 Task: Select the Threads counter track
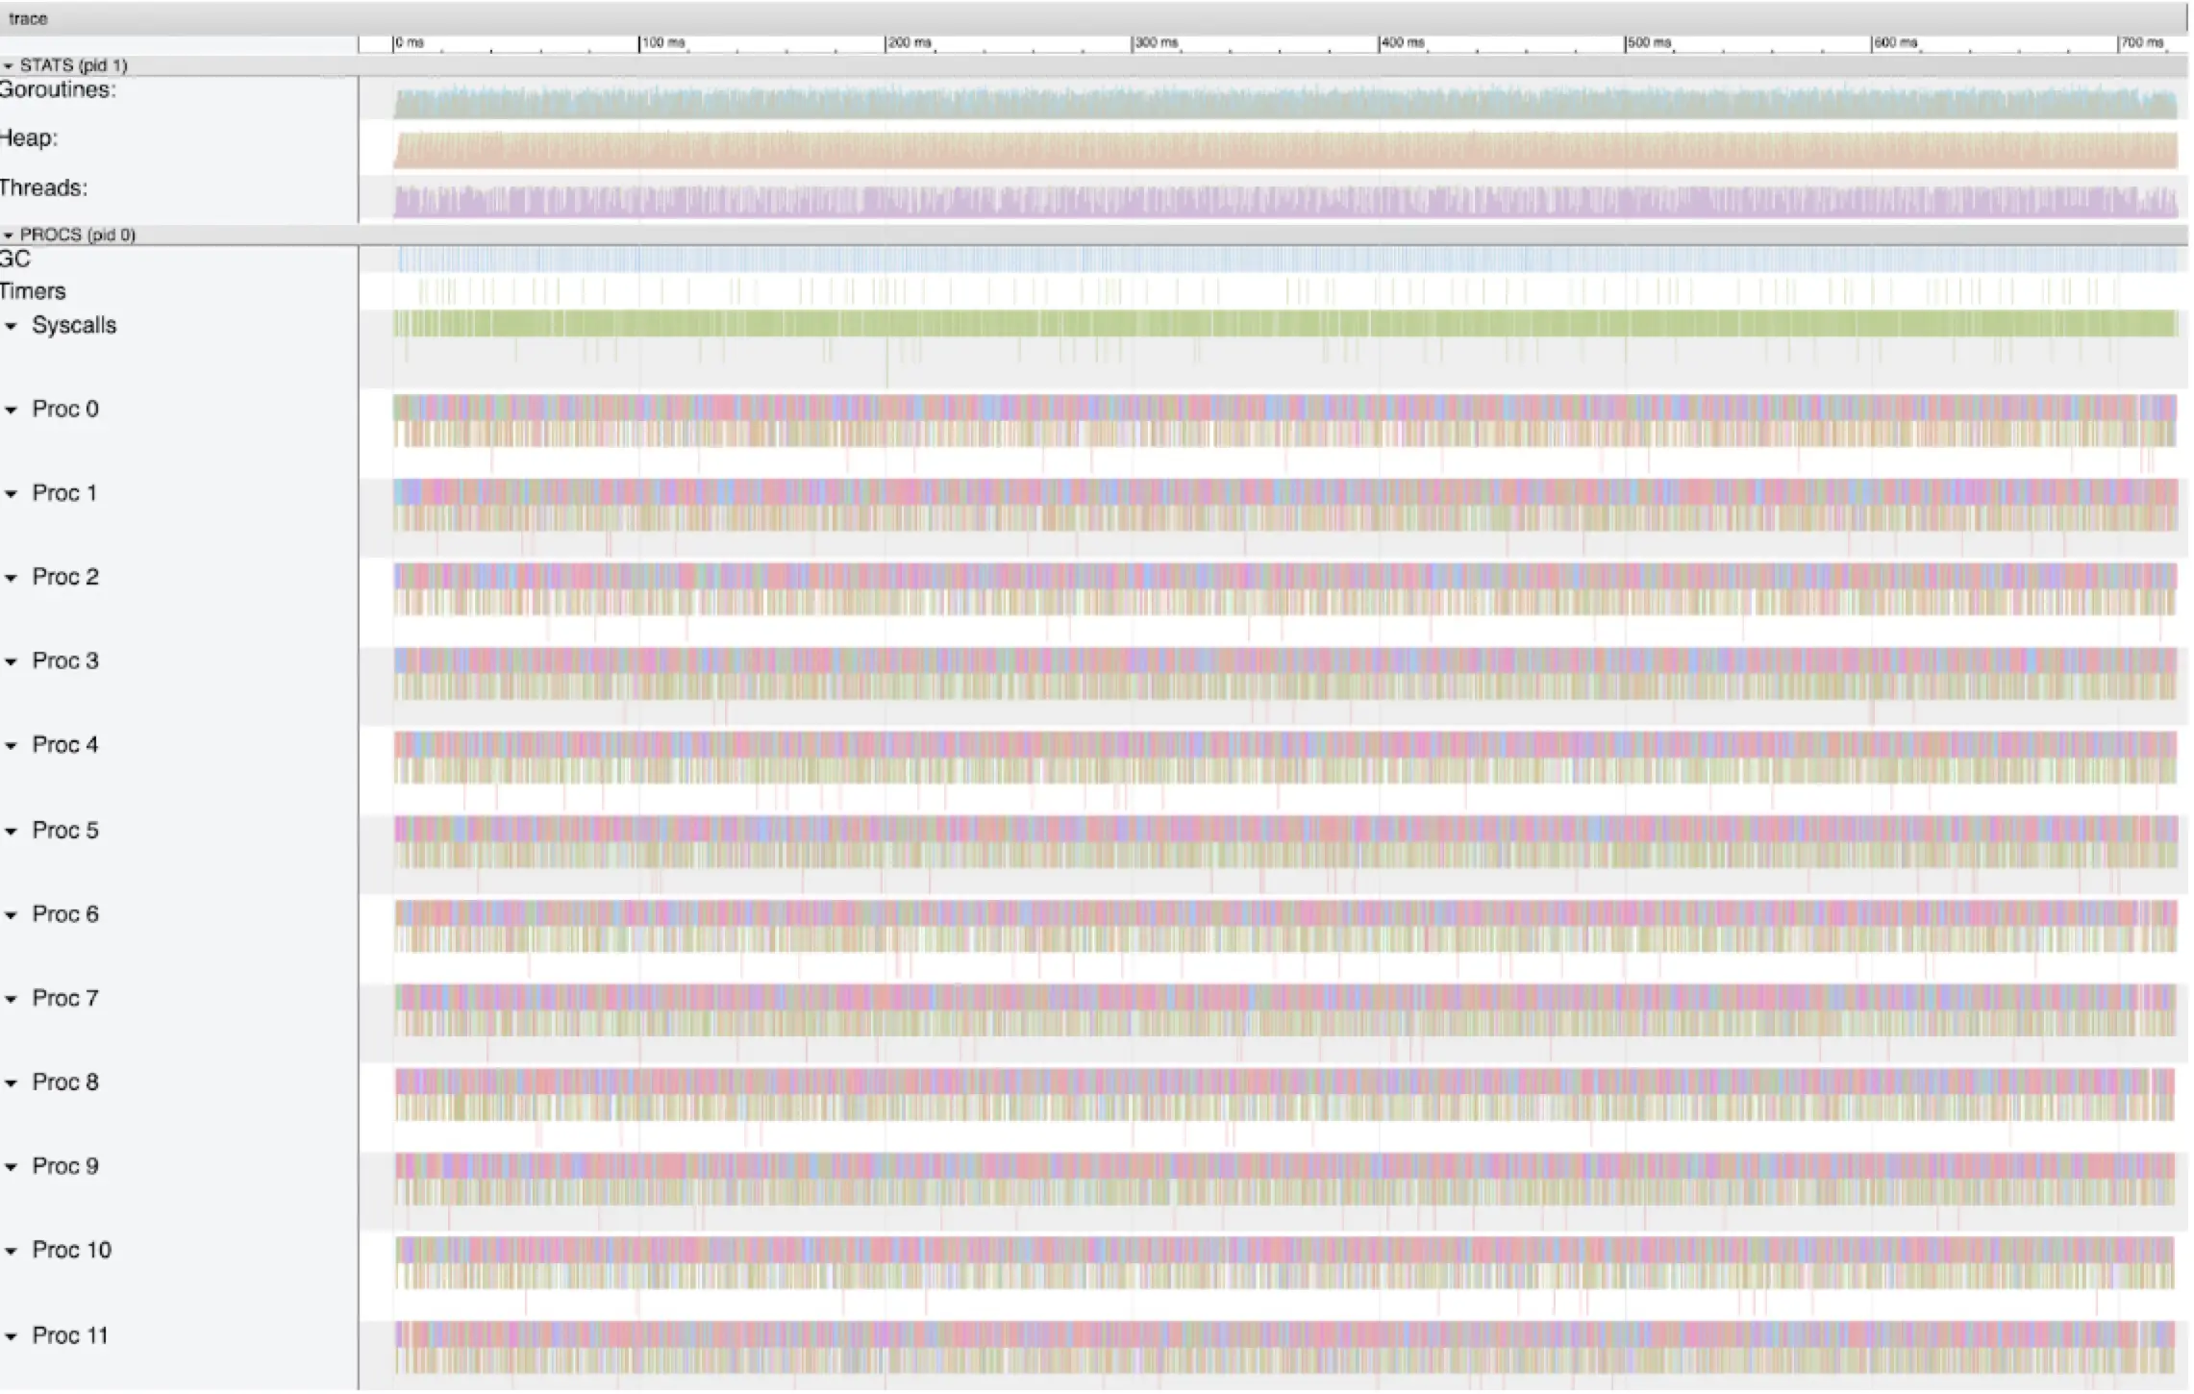click(1284, 201)
